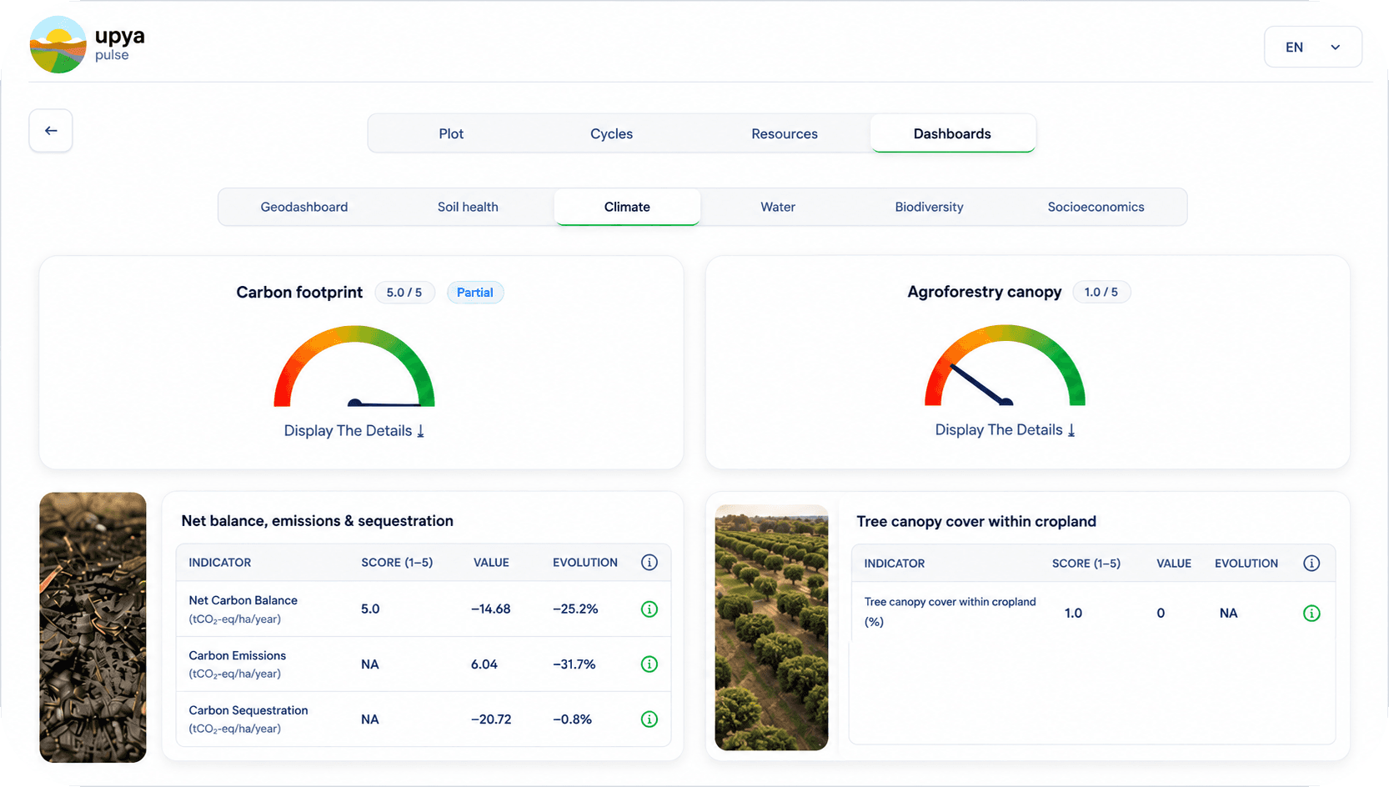Click info icon in Net balance table header
This screenshot has height=787, width=1389.
pyautogui.click(x=649, y=563)
